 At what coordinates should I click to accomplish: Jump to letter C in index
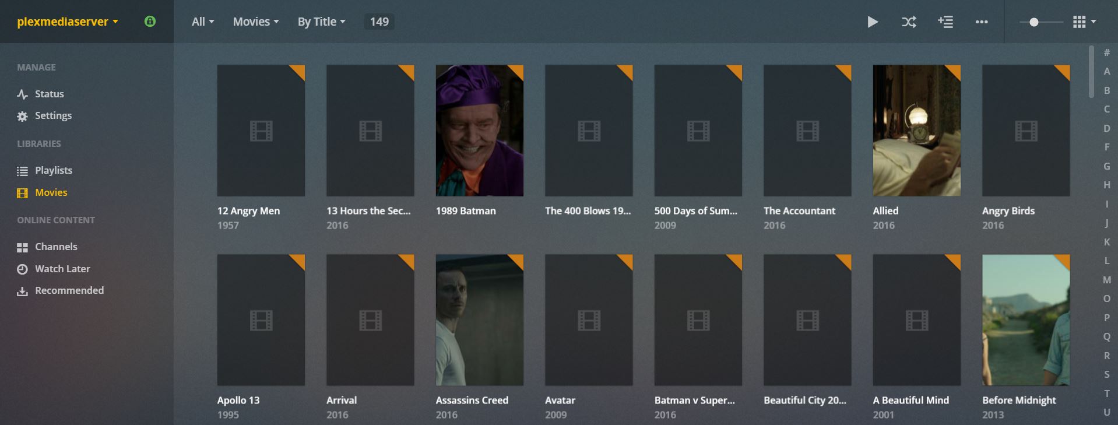[x=1106, y=109]
